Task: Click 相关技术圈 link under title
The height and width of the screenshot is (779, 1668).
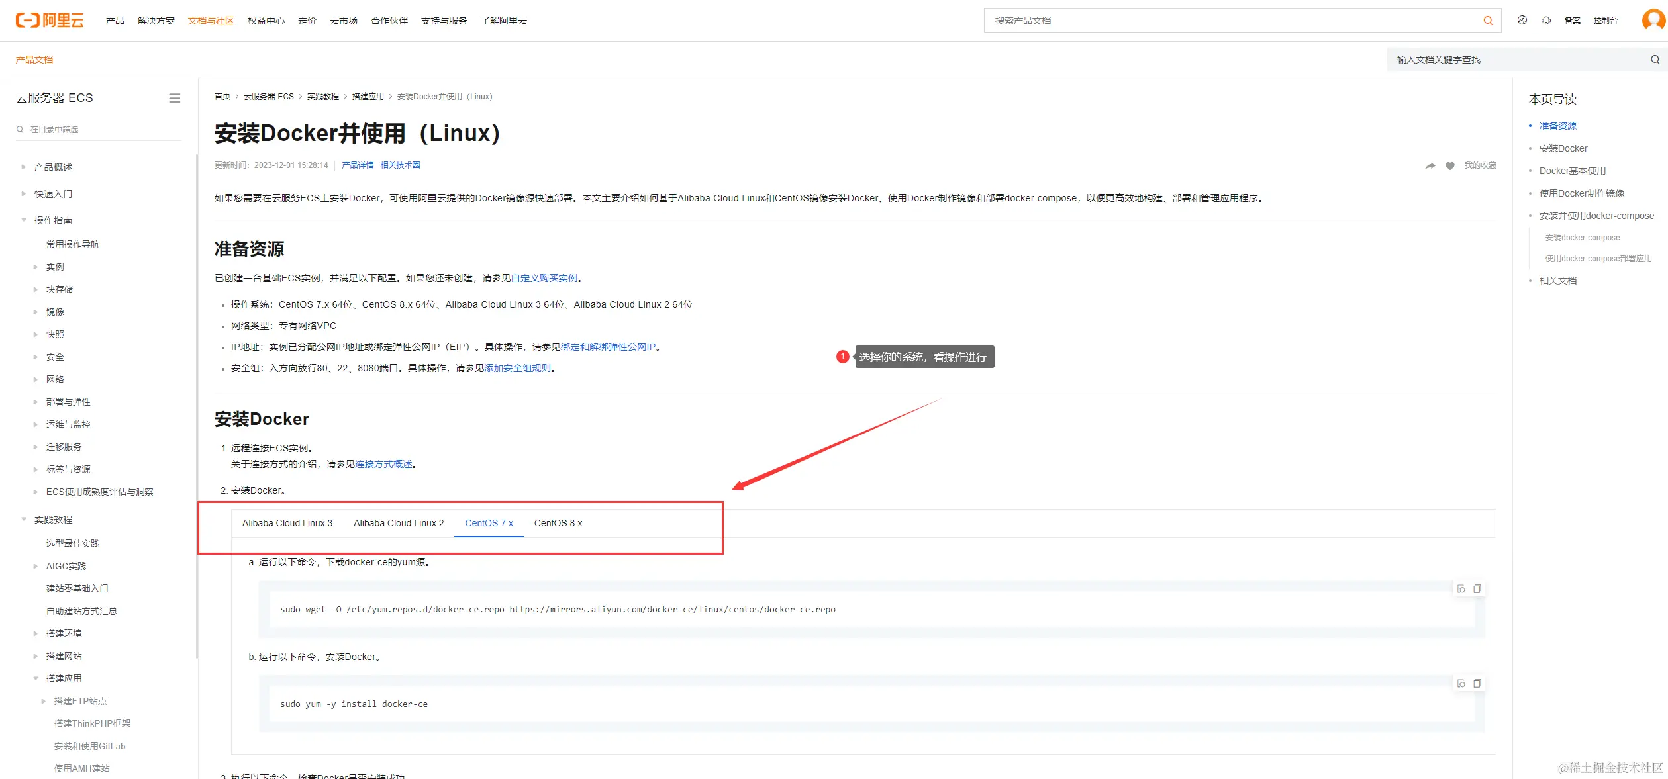Action: click(400, 165)
